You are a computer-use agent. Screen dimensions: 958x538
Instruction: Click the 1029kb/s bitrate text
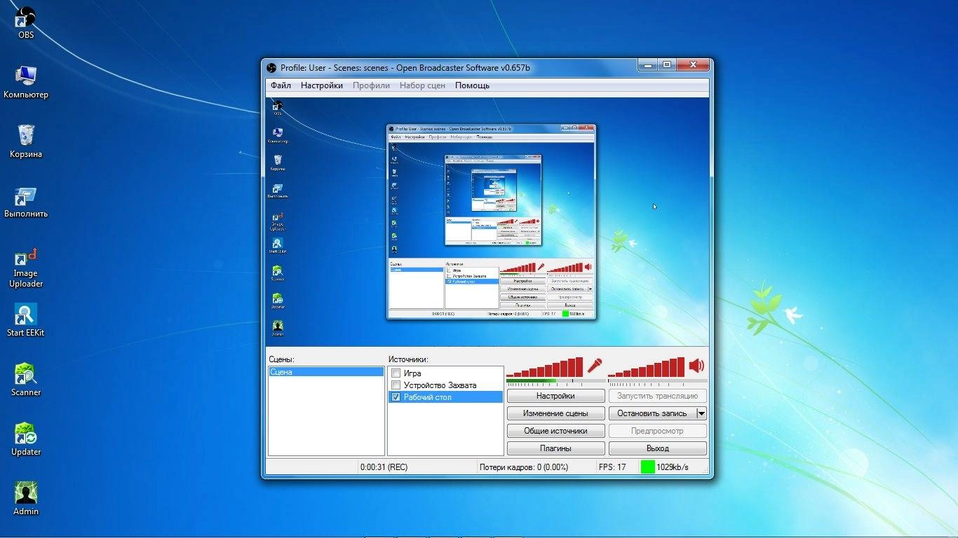pos(673,467)
